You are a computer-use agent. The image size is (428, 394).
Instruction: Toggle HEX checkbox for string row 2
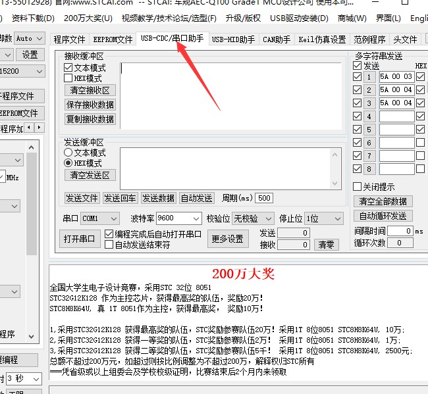(x=420, y=89)
